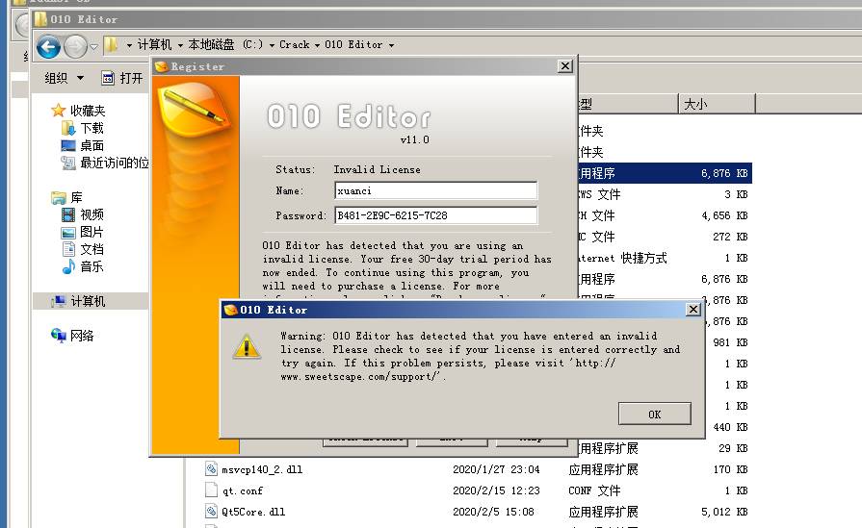This screenshot has width=862, height=528.
Task: Select 计算机 in the address breadcrumb
Action: coord(154,44)
